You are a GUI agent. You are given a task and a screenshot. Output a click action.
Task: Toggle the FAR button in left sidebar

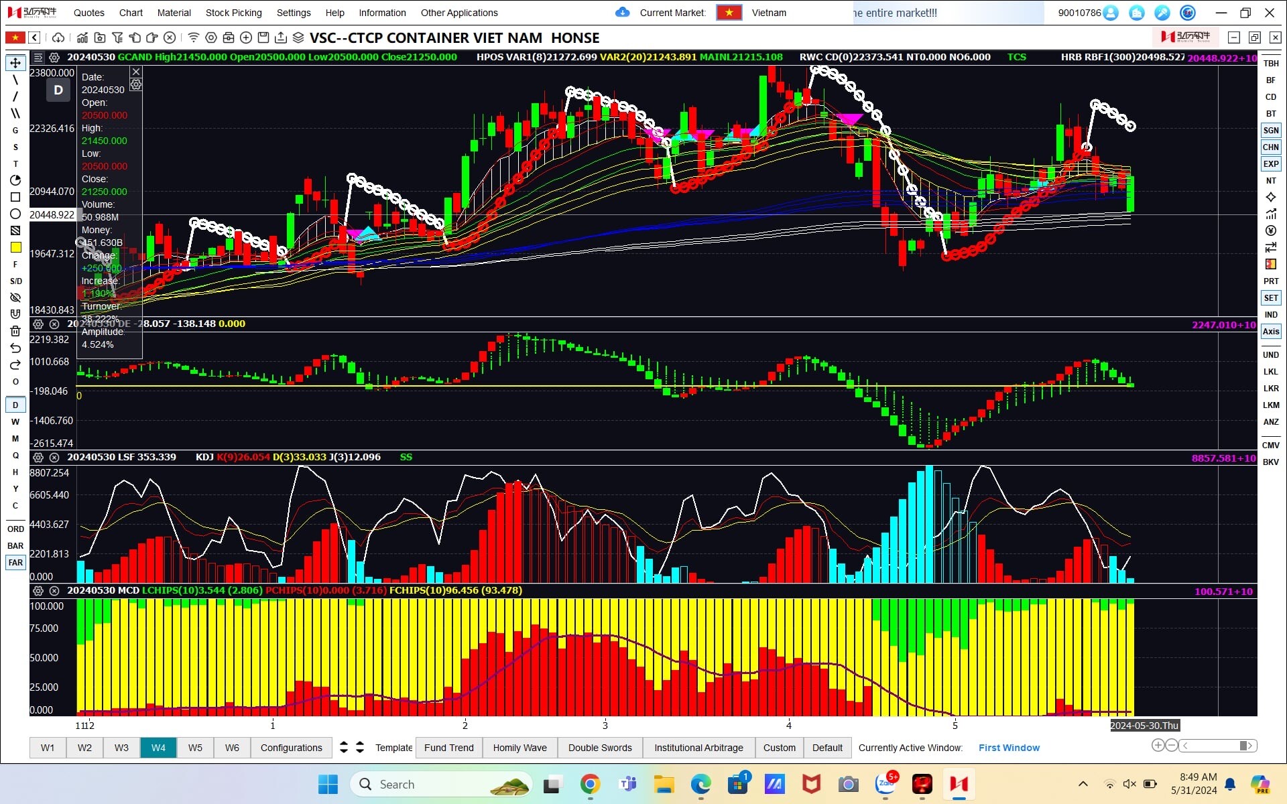click(15, 563)
